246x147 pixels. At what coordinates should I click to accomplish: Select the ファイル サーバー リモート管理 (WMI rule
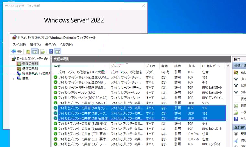pyautogui.click(x=82, y=87)
